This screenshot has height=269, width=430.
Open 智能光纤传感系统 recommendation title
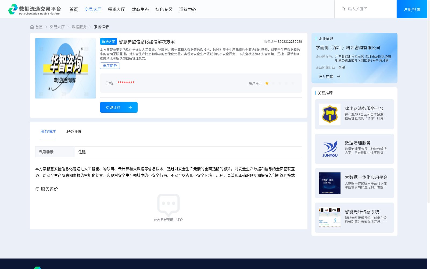(362, 212)
